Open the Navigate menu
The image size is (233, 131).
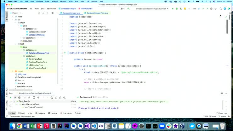coord(40,2)
